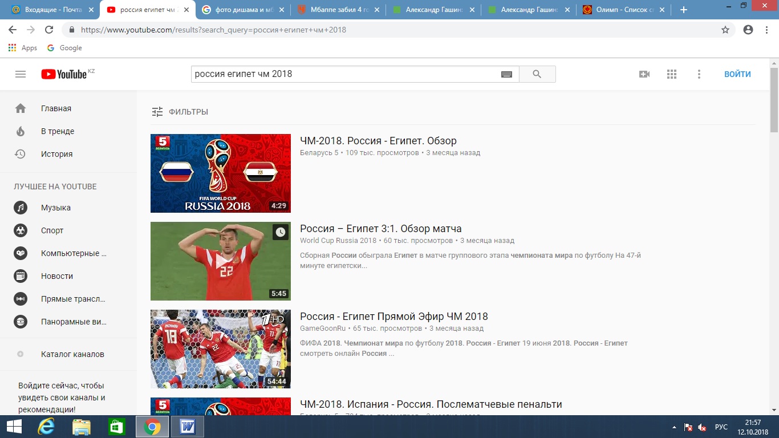Open video Россия - Египет Прямой Эфир ЧМ 2018
The image size is (779, 438).
(394, 317)
